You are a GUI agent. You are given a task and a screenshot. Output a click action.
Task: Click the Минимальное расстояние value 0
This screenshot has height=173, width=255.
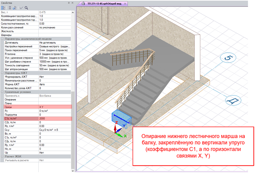pos(55,81)
